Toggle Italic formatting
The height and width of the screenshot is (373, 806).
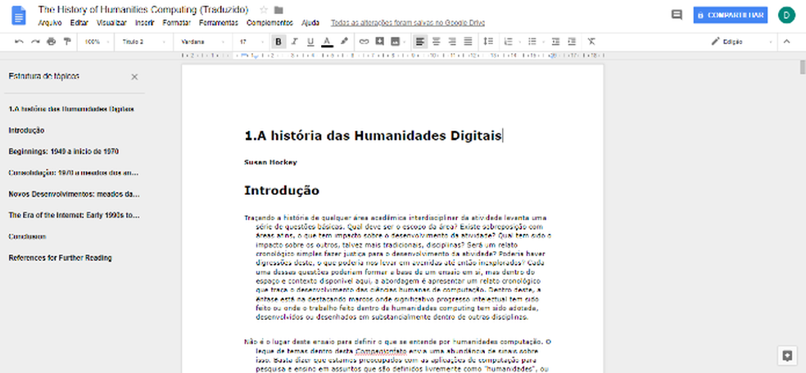click(x=295, y=42)
